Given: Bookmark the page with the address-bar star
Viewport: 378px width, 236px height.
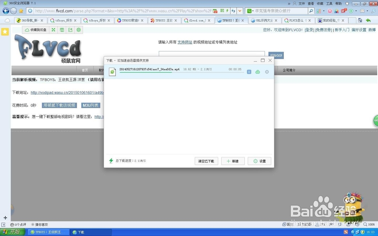Looking at the screenshot, I should [x=21, y=11].
